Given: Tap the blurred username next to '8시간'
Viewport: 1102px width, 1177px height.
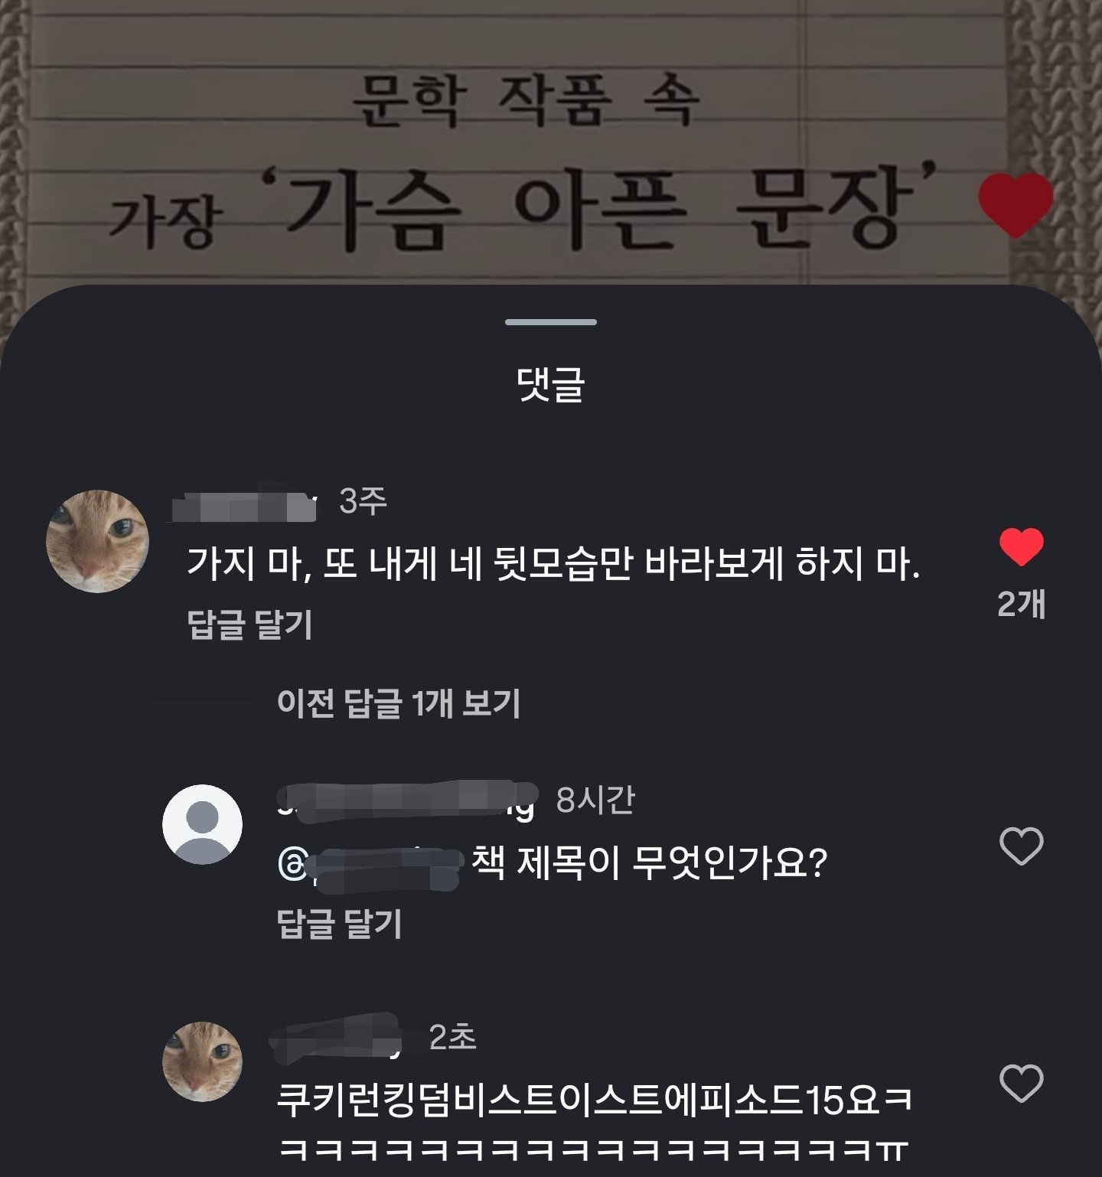Looking at the screenshot, I should [406, 801].
